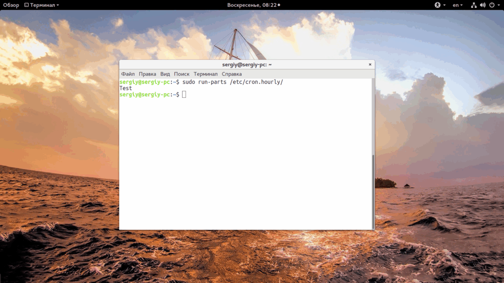This screenshot has width=504, height=283.
Task: Click the network connection status icon
Action: point(474,5)
